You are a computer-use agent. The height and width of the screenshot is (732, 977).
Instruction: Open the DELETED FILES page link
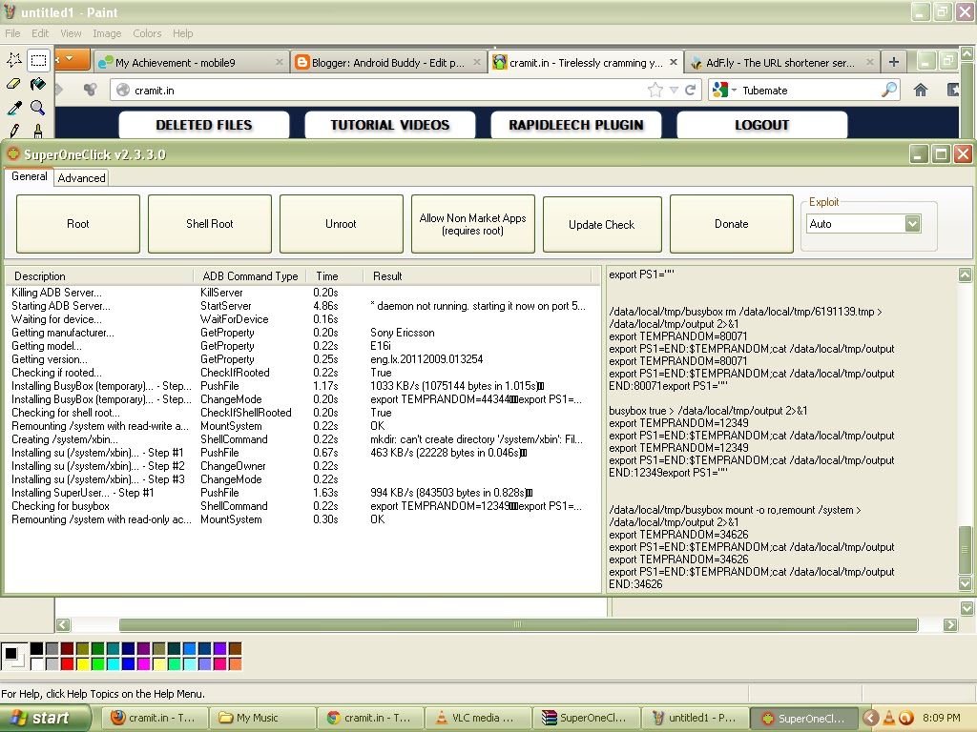204,125
